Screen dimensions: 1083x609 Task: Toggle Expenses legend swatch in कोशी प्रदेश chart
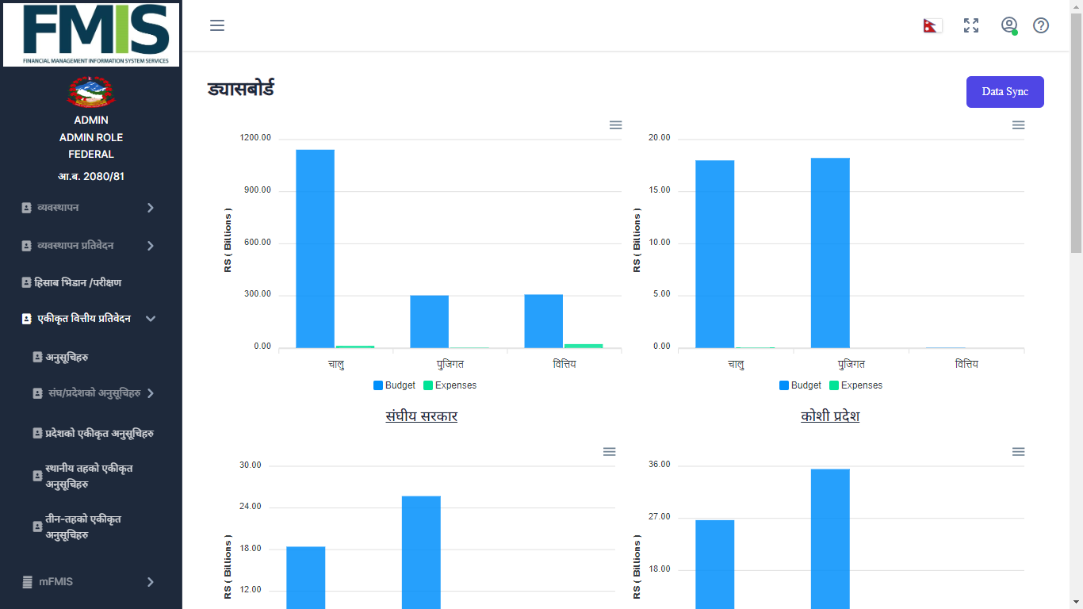834,385
